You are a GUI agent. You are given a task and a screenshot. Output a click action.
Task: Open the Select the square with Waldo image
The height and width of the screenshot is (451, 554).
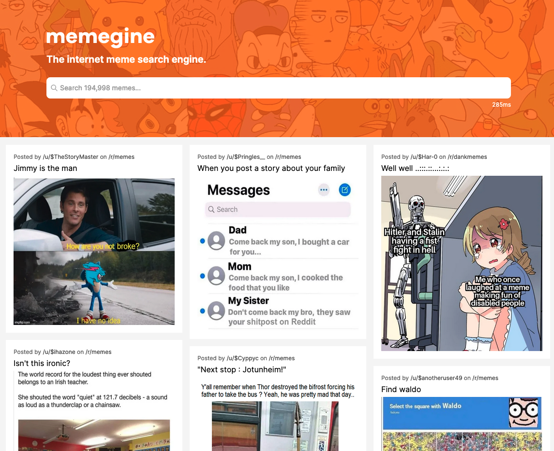462,424
